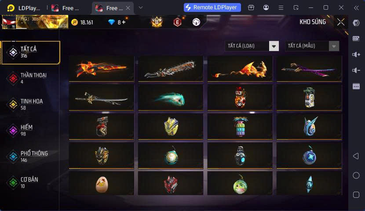
Task: Switch to the HIẾM category
Action: point(30,130)
